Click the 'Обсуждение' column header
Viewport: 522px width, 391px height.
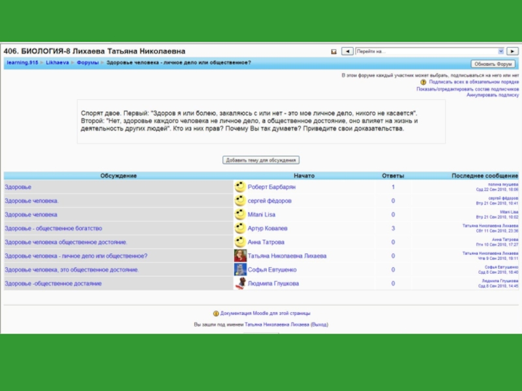click(x=119, y=176)
